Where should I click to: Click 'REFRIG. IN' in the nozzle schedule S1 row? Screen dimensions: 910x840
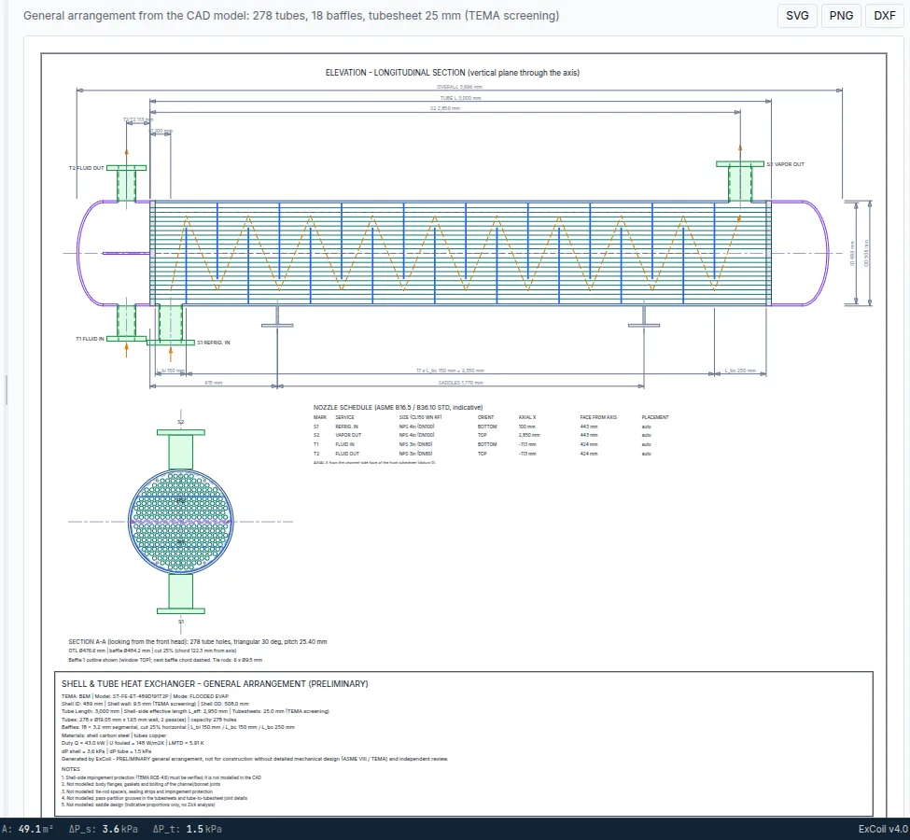pos(346,427)
